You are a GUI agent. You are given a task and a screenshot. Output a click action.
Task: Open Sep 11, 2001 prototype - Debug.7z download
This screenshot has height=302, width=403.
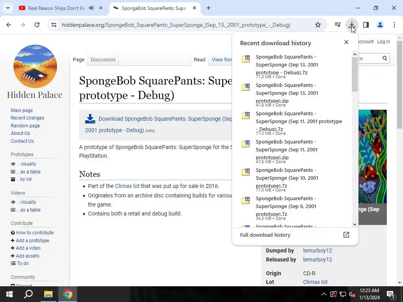pos(295,123)
